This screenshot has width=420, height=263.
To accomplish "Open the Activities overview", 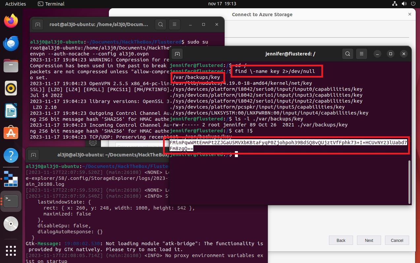I will pyautogui.click(x=16, y=4).
